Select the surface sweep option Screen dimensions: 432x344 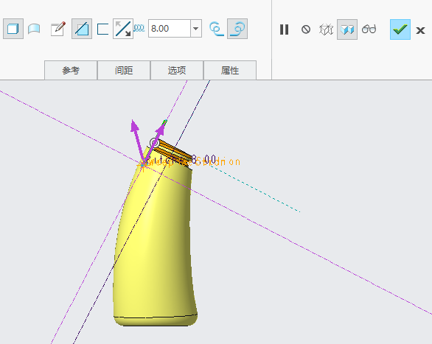(34, 29)
